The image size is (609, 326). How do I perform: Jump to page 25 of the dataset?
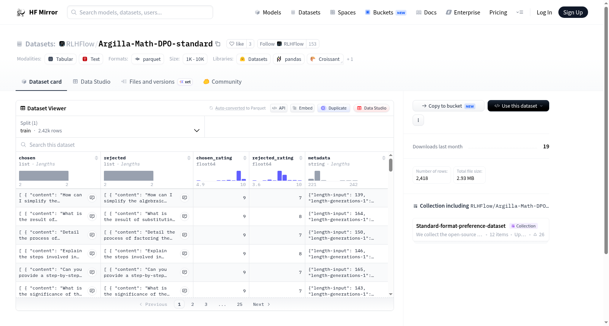[240, 304]
